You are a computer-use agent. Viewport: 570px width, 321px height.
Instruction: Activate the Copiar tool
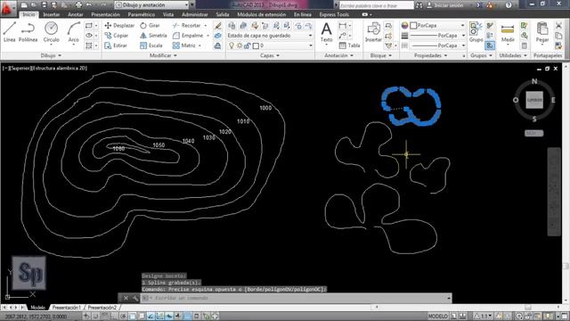(x=117, y=36)
